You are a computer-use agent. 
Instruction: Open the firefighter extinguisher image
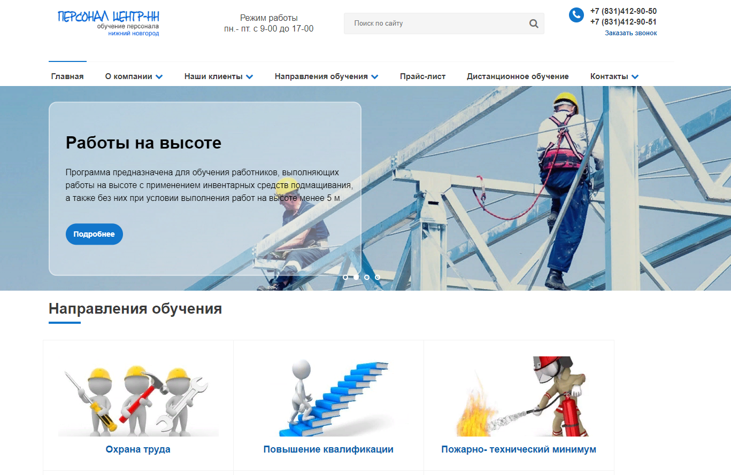[519, 396]
